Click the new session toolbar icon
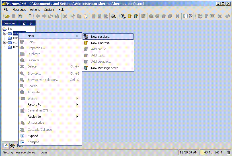The image size is (232, 156). [x=123, y=16]
